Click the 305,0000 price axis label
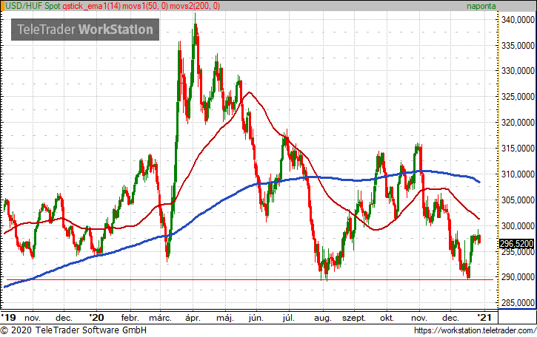537x337 pixels. tap(518, 200)
